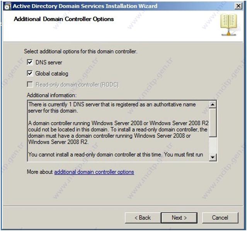The height and width of the screenshot is (231, 247).
Task: Click the 'Additional information:' label
Action: click(52, 95)
